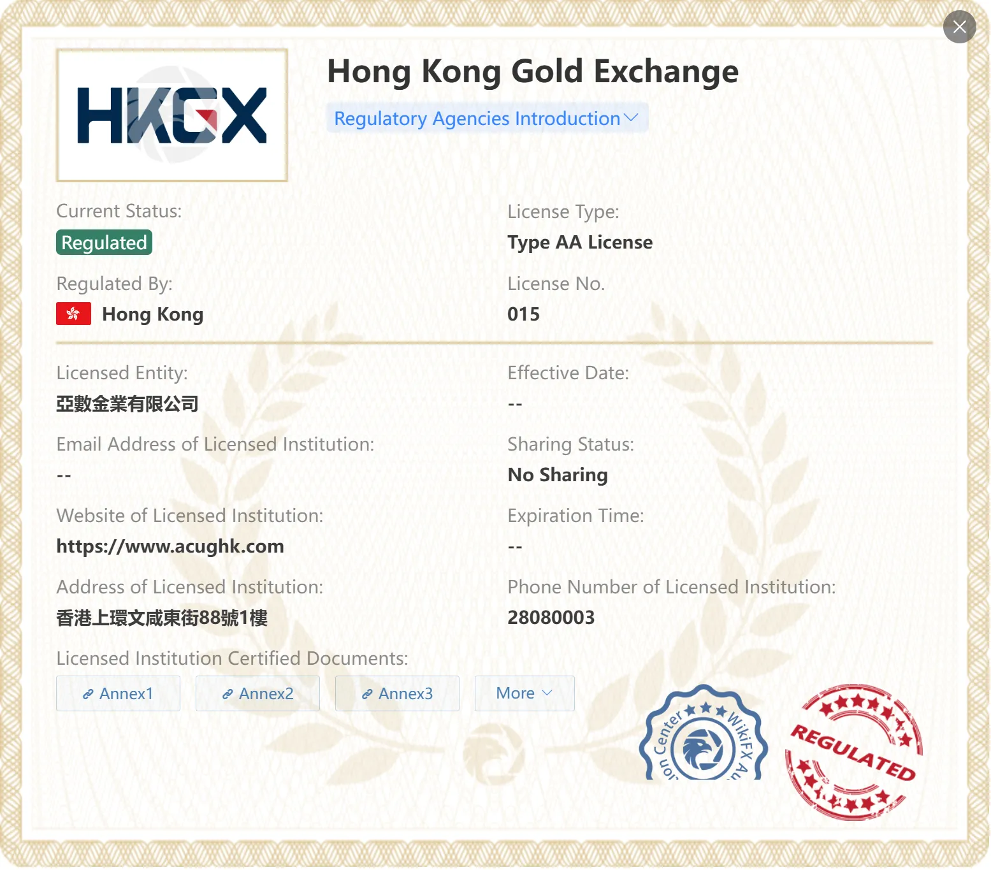Open the https://www.acughk.com website link

pyautogui.click(x=170, y=546)
